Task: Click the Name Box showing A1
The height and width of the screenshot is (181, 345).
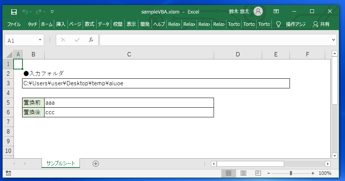Action: (22, 40)
